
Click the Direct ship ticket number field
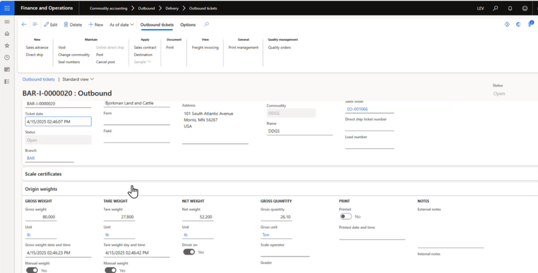pos(369,127)
